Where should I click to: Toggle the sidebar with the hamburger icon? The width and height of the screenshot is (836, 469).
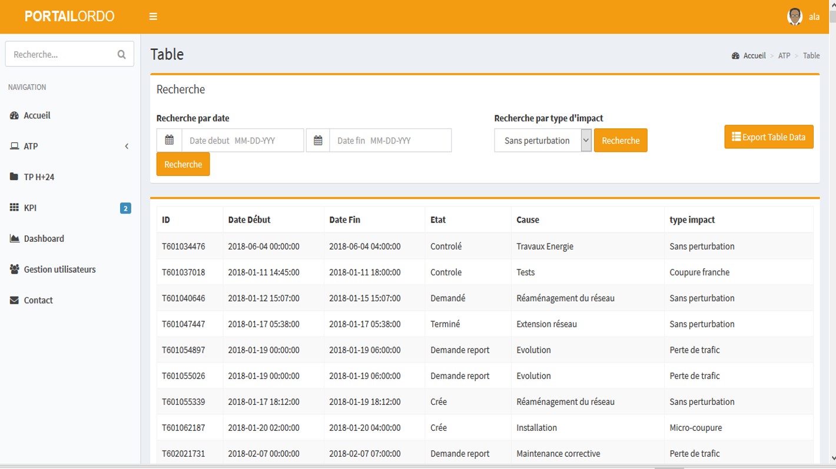tap(153, 16)
